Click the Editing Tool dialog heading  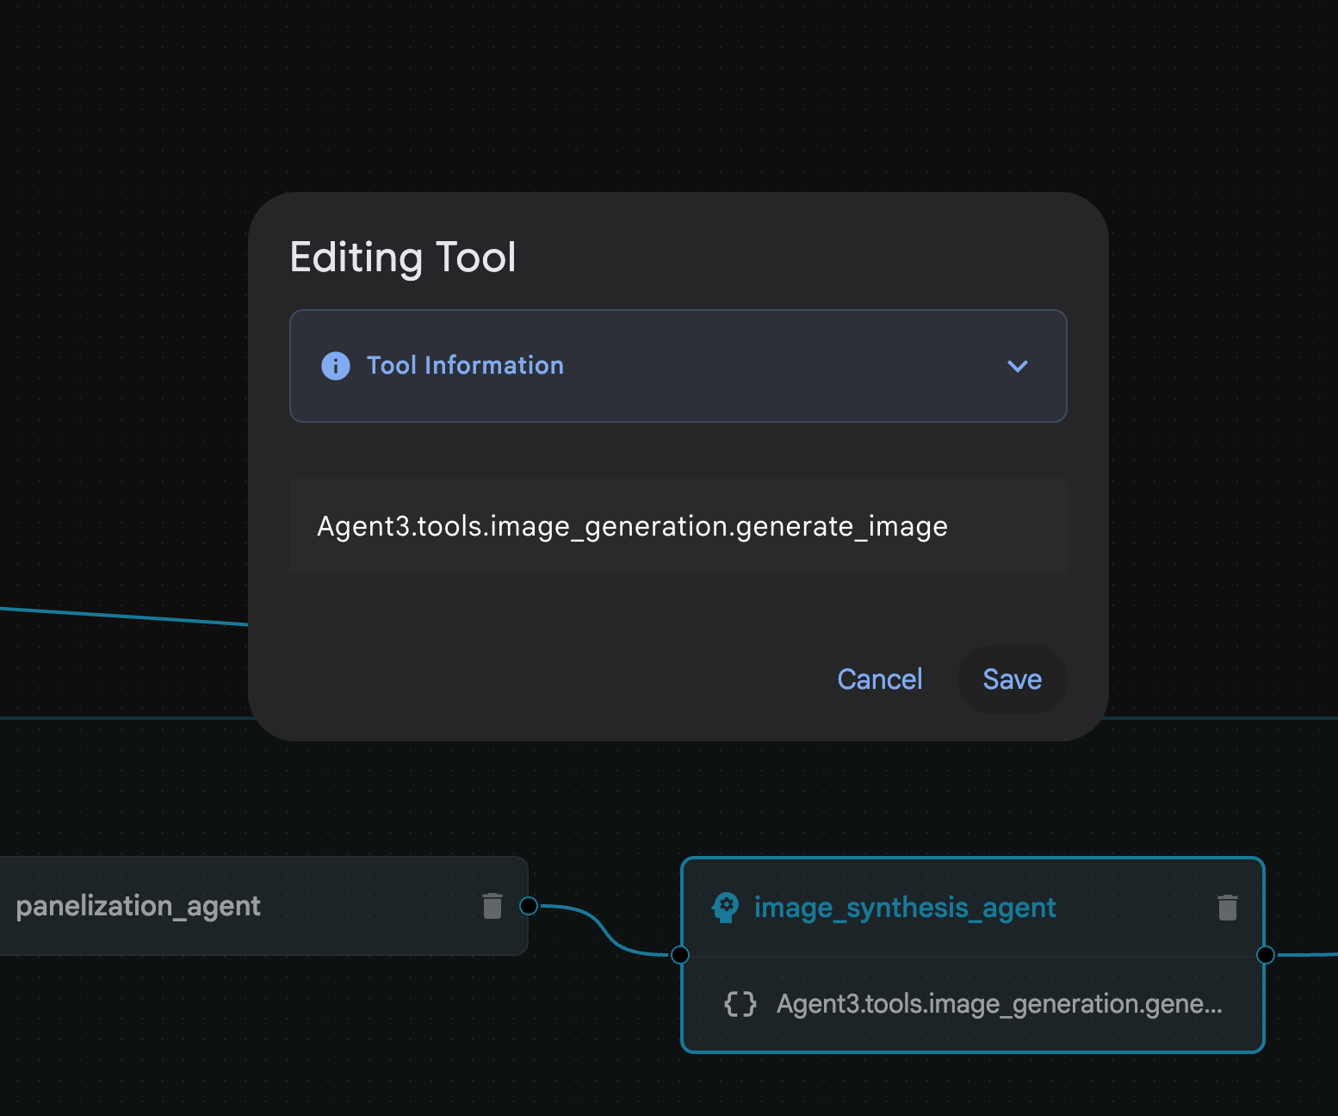click(x=403, y=257)
